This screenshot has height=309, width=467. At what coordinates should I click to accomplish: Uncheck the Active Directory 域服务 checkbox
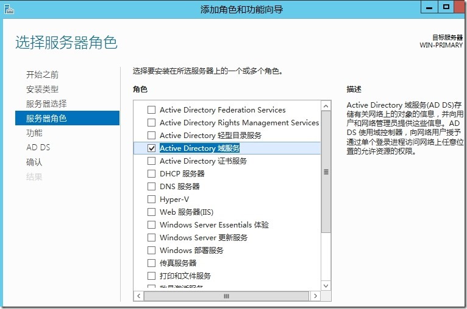point(152,148)
